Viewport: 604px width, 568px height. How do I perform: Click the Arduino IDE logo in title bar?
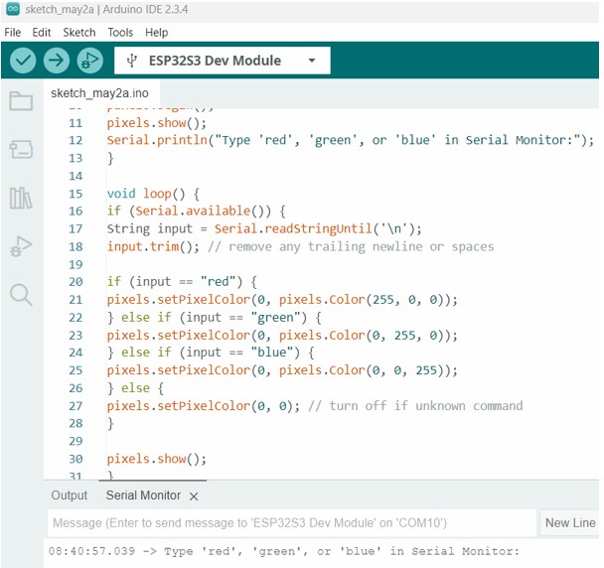coord(13,9)
